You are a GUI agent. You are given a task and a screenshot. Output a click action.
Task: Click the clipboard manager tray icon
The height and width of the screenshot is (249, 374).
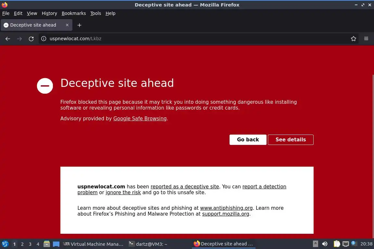[x=337, y=244]
